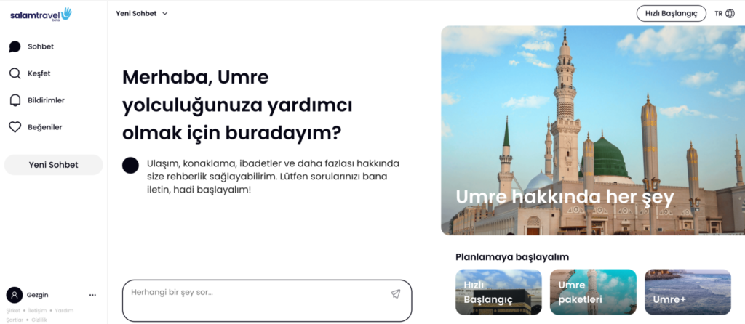Image resolution: width=745 pixels, height=324 pixels.
Task: Open the three-dot menu beside Gezgin
Action: pos(92,295)
